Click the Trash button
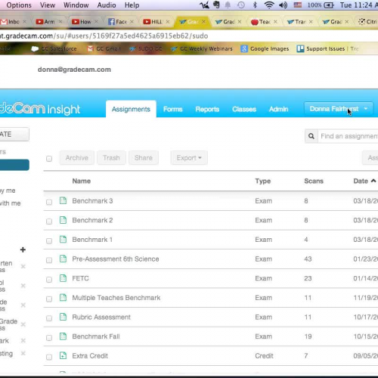 (111, 158)
